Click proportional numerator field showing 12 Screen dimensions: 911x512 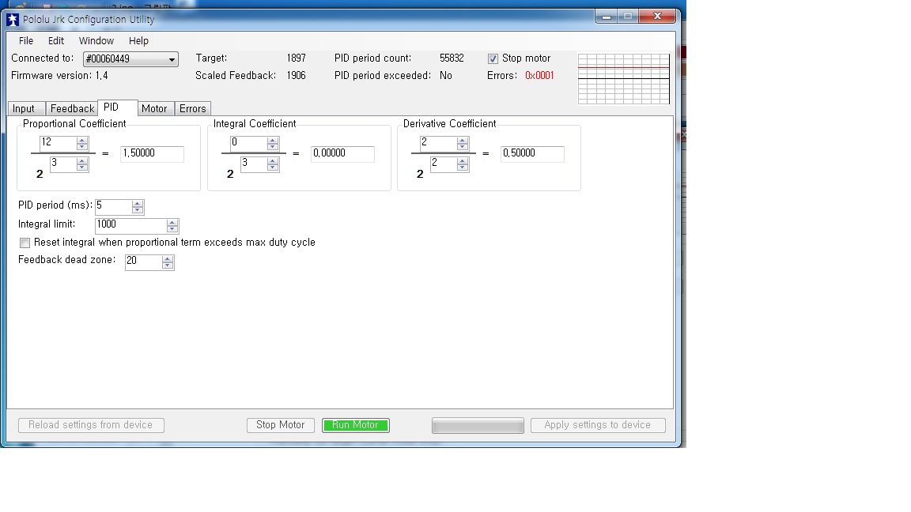pyautogui.click(x=58, y=143)
